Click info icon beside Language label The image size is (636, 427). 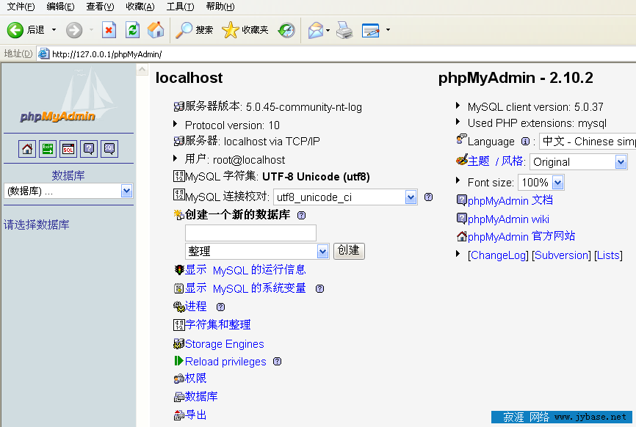525,142
